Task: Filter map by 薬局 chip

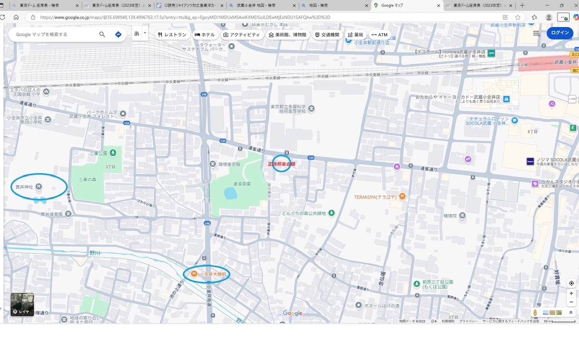Action: click(356, 35)
